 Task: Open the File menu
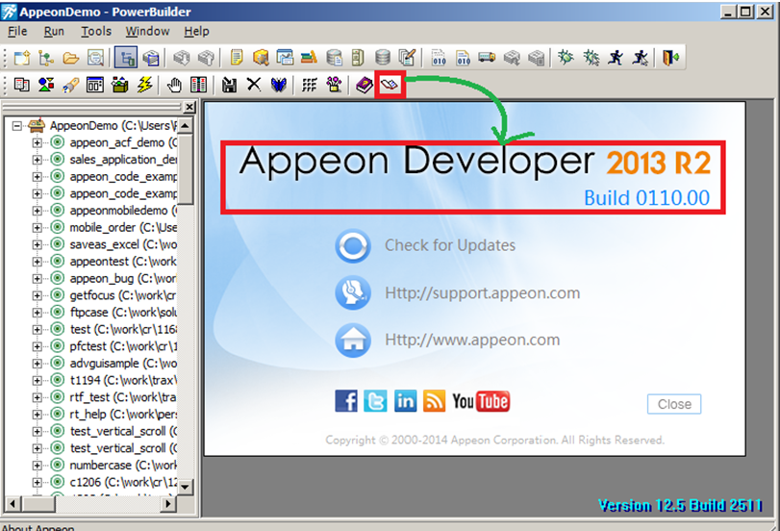[18, 32]
